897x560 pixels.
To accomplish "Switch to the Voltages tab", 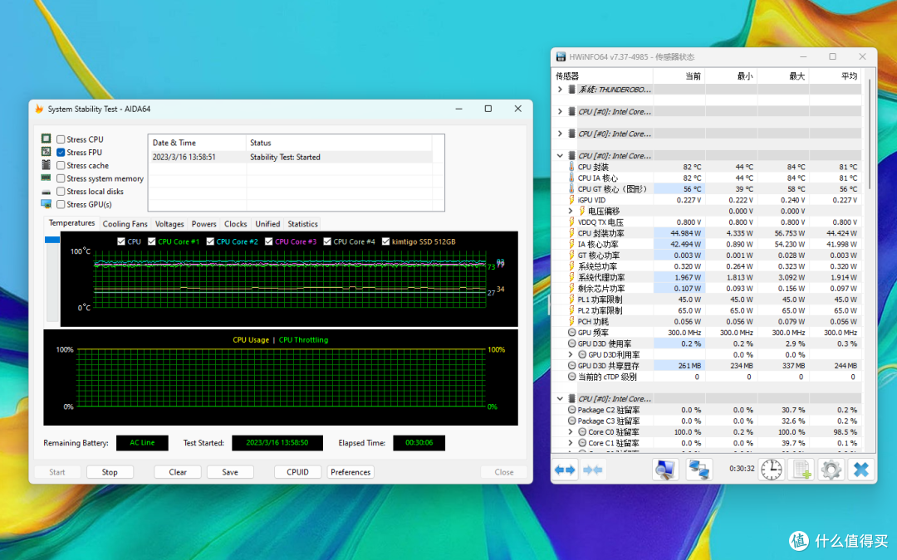I will [169, 224].
